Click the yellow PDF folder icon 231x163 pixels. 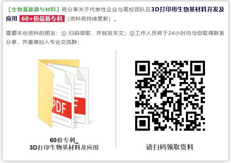(x=63, y=94)
